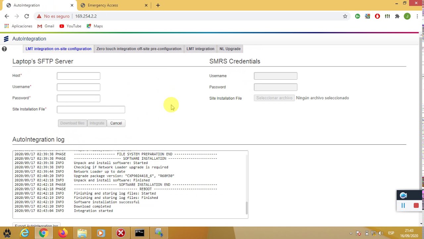The image size is (424, 239).
Task: Click the SMRS Username field
Action: point(276,76)
